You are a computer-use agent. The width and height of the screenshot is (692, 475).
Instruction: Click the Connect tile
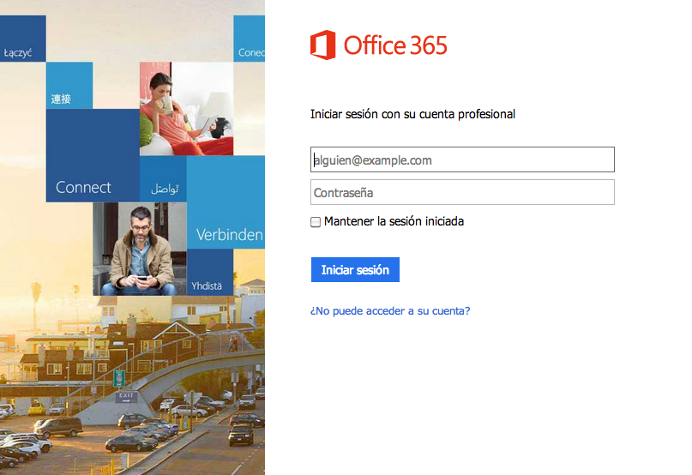tap(93, 155)
